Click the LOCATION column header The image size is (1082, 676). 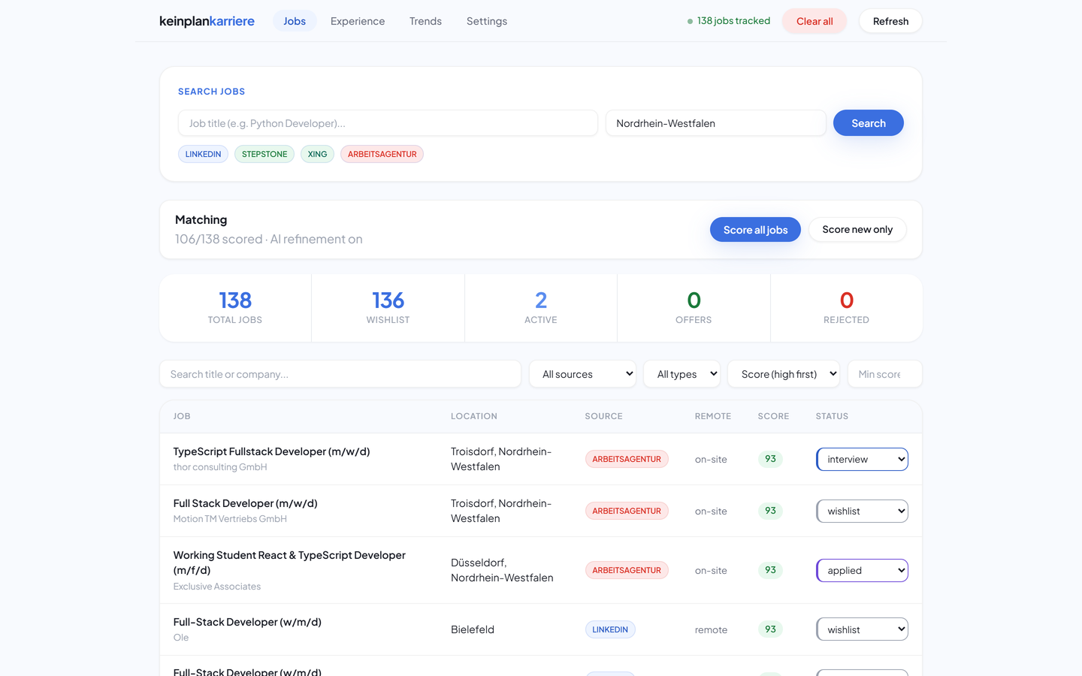tap(474, 416)
